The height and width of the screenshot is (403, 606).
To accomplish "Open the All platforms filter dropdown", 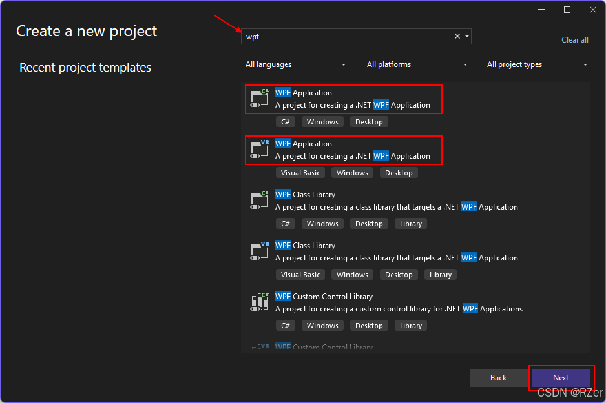I will [417, 64].
